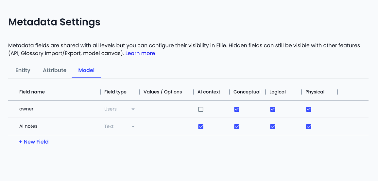Disable AI context for AI notes
Screen dimensions: 378x181
pyautogui.click(x=200, y=126)
